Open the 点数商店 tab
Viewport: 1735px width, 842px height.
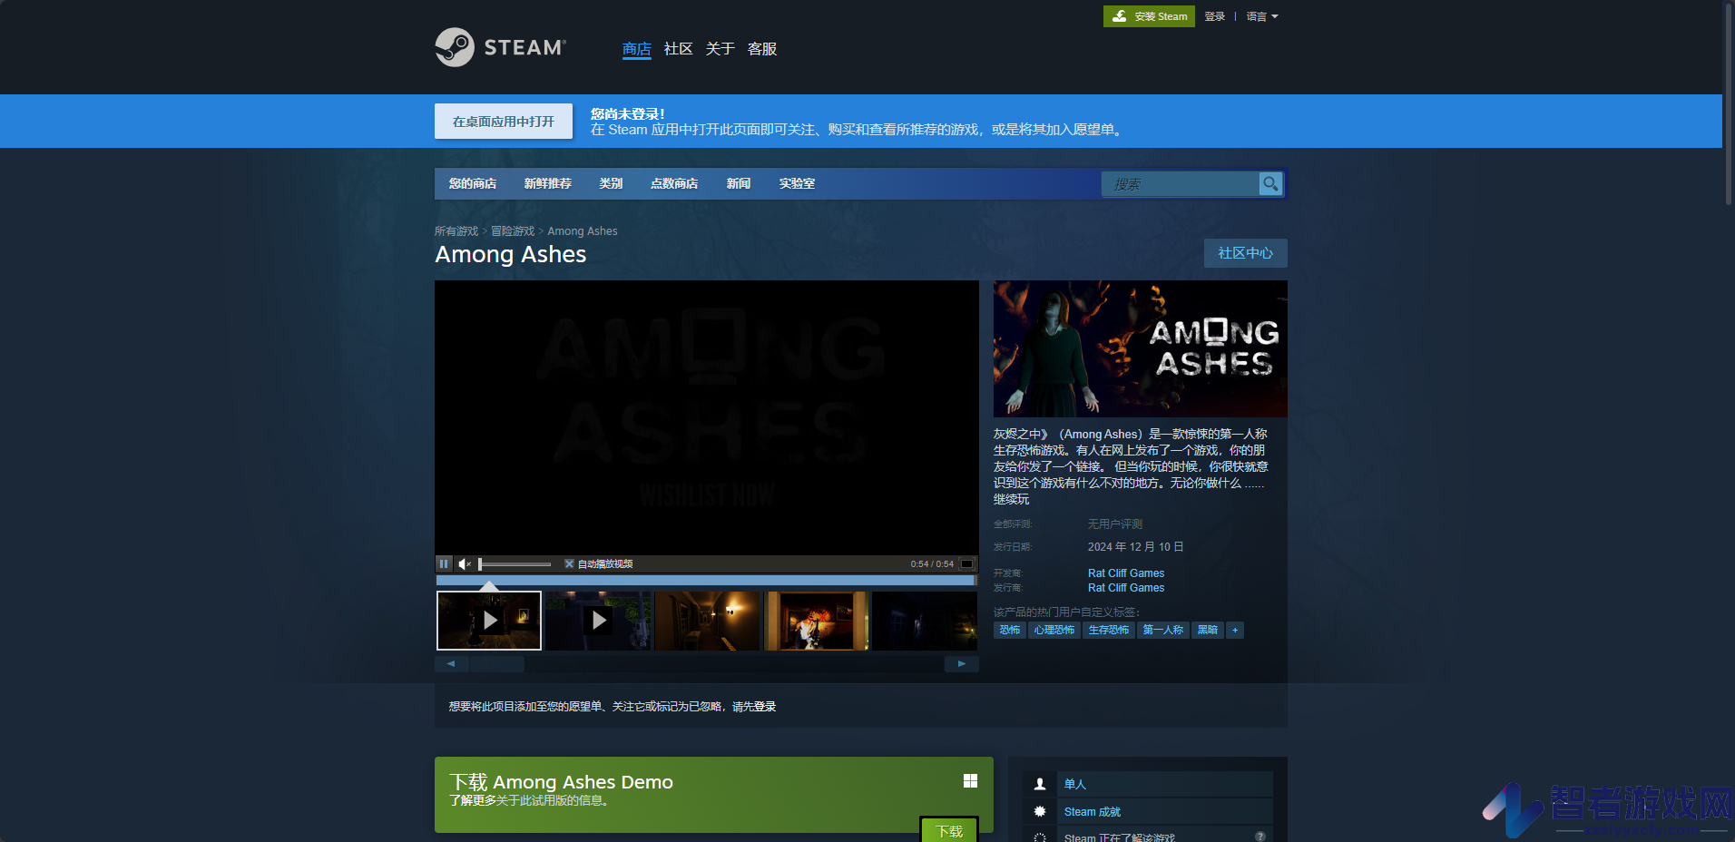(x=674, y=183)
